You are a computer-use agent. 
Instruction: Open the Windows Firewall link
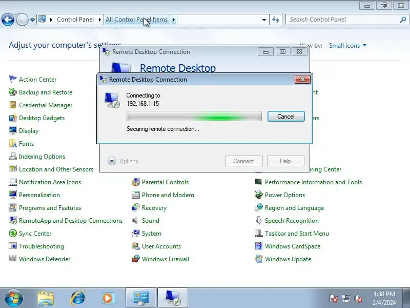pos(166,259)
